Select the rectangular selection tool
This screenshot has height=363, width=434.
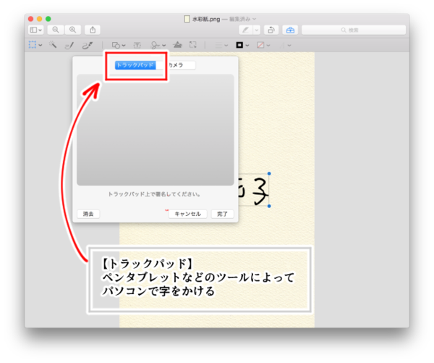click(x=33, y=45)
